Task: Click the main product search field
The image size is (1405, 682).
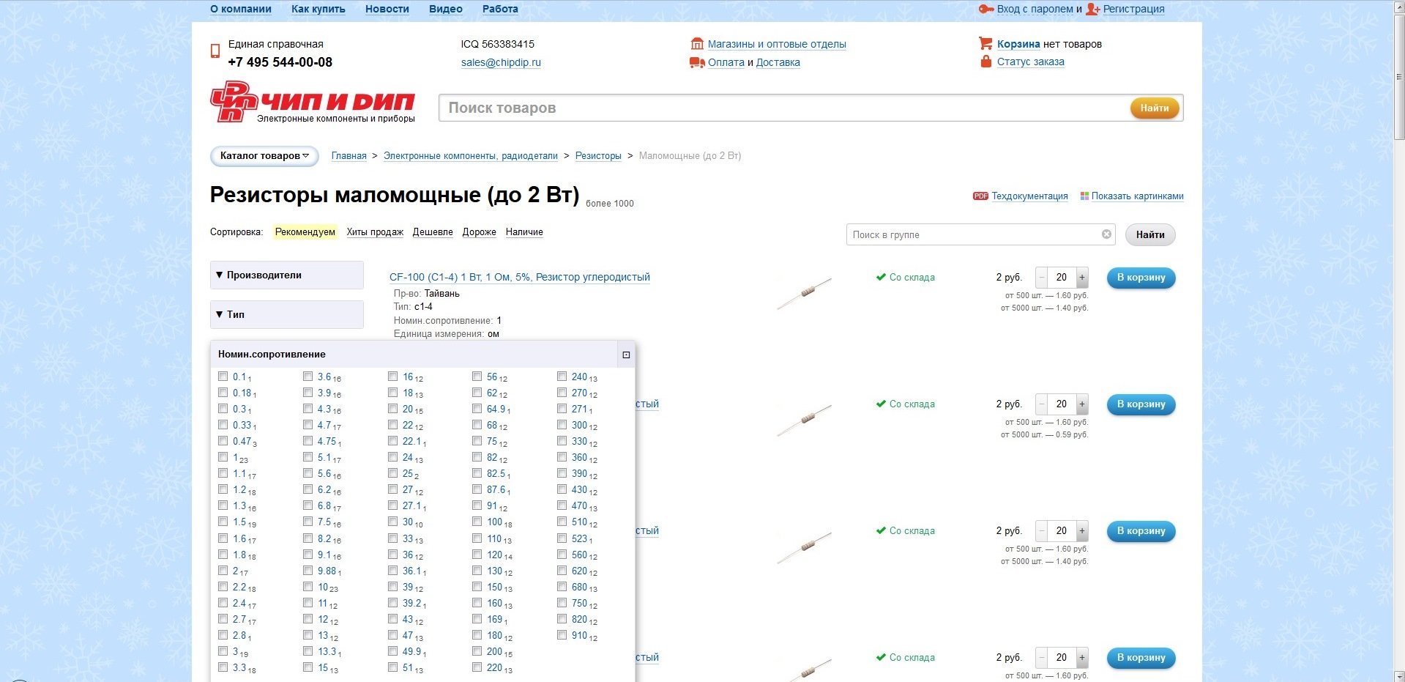Action: (x=783, y=108)
